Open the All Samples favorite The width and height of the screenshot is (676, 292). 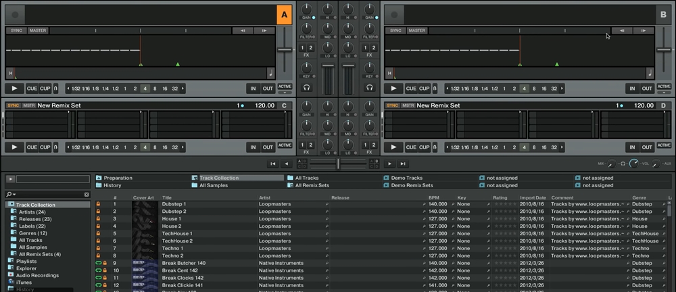(210, 185)
